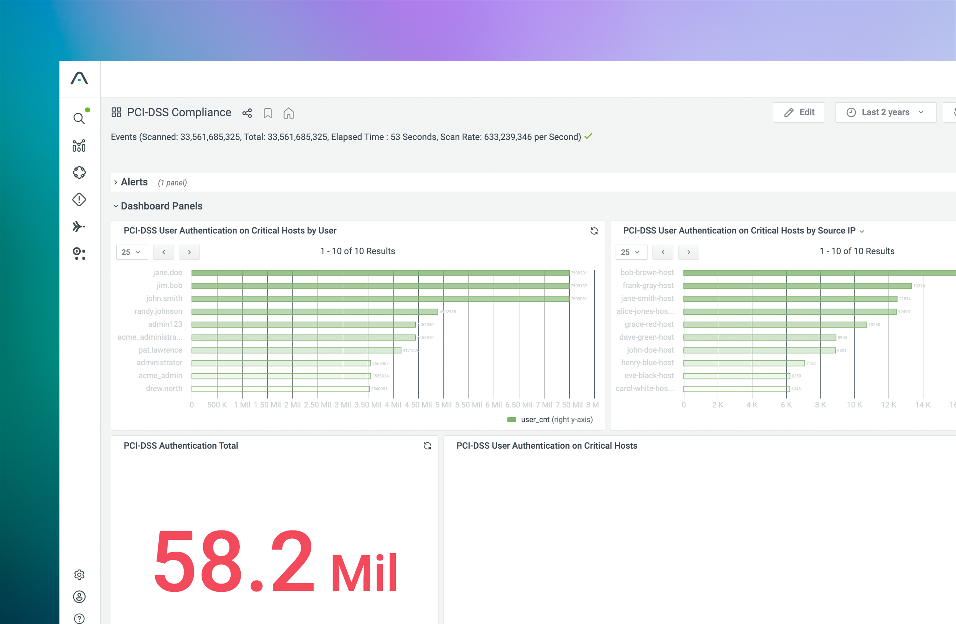Image resolution: width=956 pixels, height=624 pixels.
Task: Click the share icon beside dashboard title
Action: tap(247, 113)
